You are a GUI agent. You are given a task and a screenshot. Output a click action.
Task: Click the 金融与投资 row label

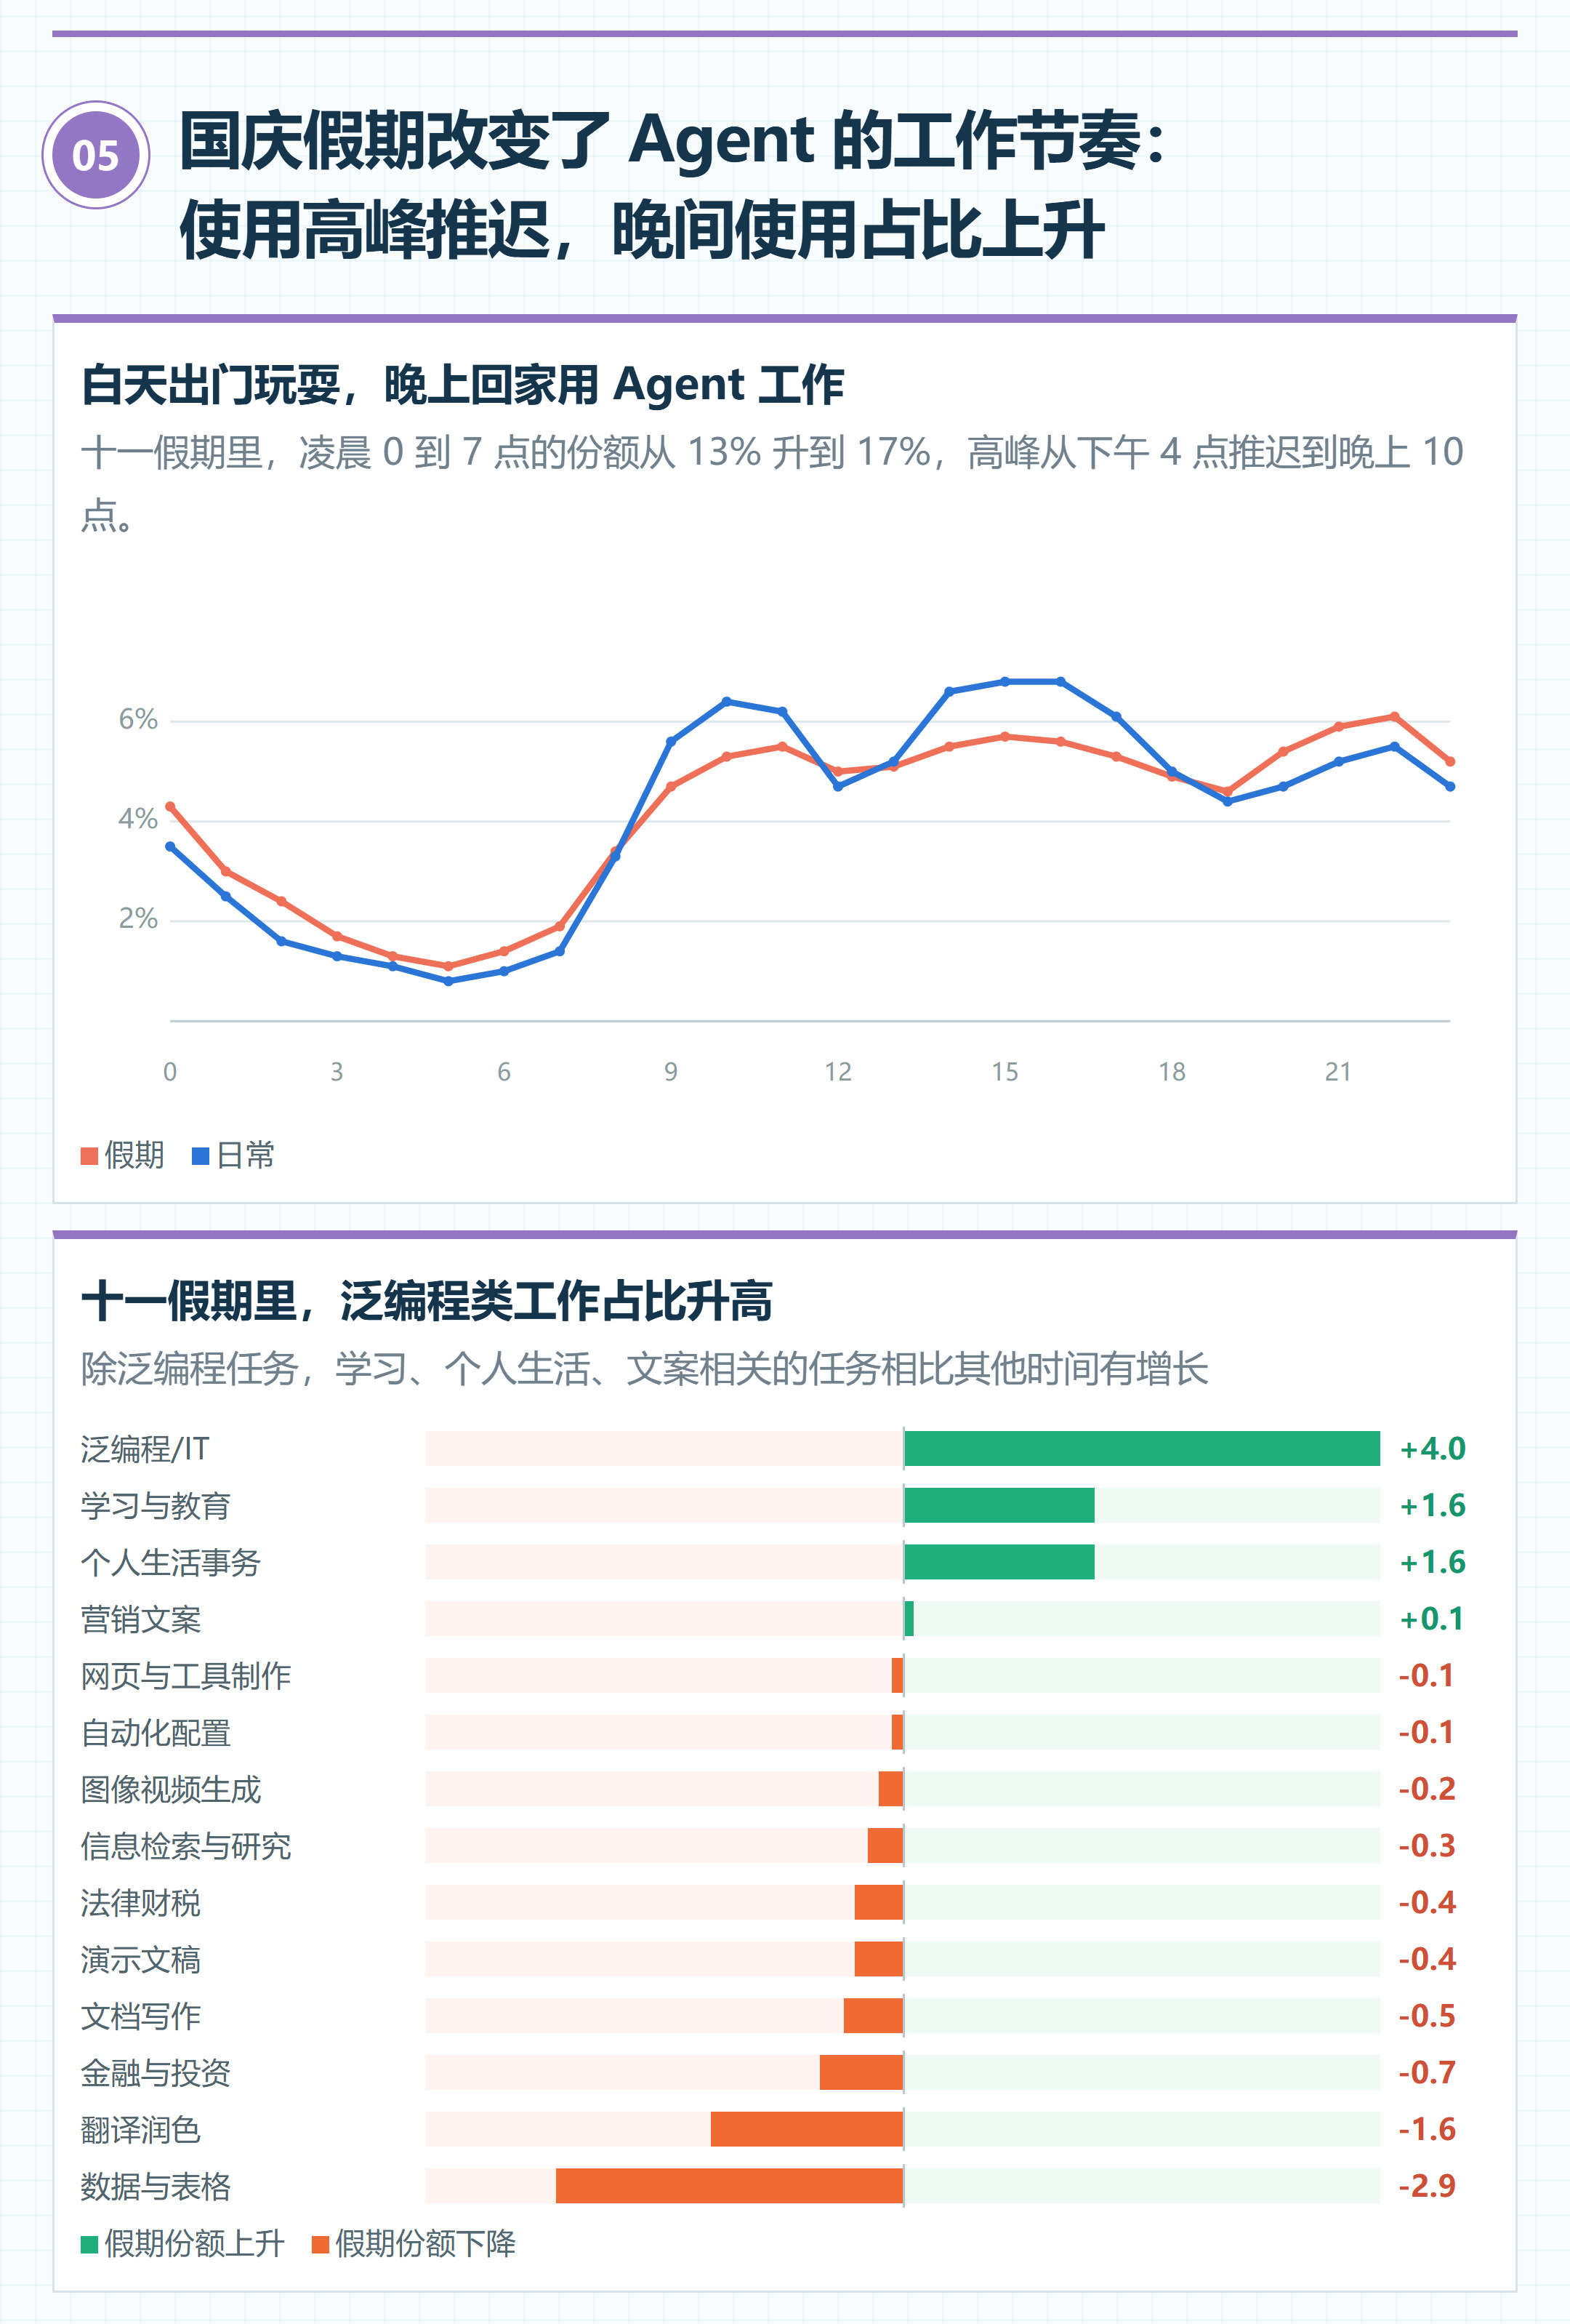coord(156,2073)
